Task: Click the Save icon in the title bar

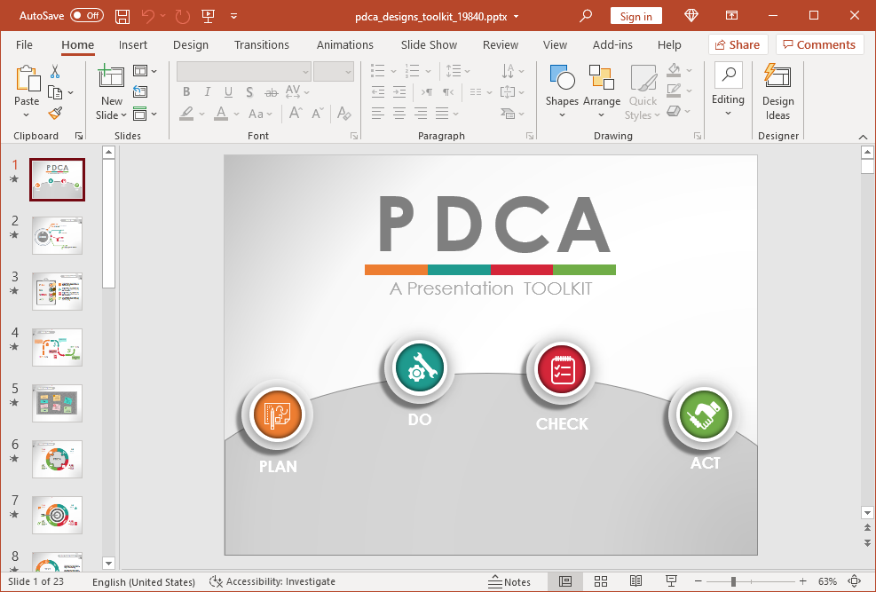Action: 122,16
